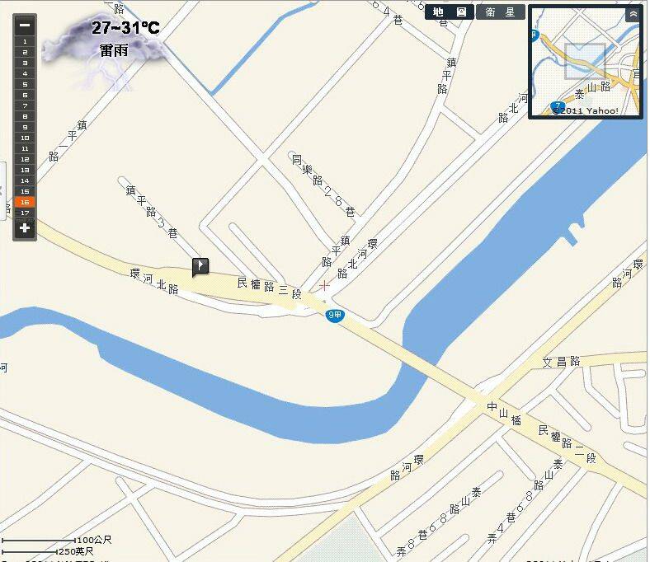The width and height of the screenshot is (650, 562).
Task: Set zoom level to 5
Action: (25, 85)
